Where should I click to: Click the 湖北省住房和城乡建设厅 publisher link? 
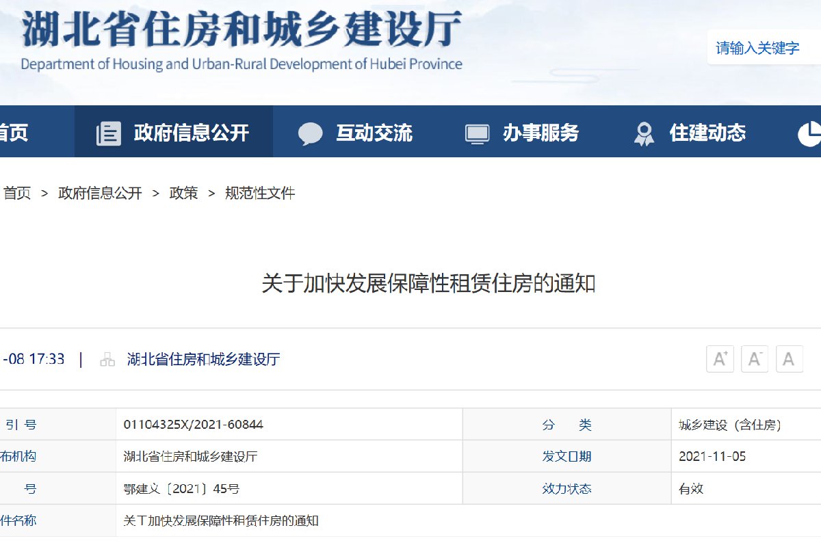[204, 359]
